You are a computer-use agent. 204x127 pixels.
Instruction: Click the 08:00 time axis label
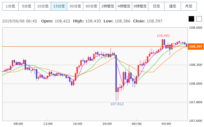[x=18, y=124]
